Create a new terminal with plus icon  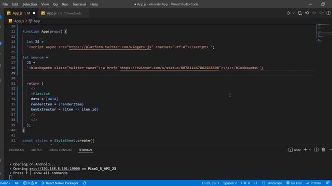pos(306,149)
